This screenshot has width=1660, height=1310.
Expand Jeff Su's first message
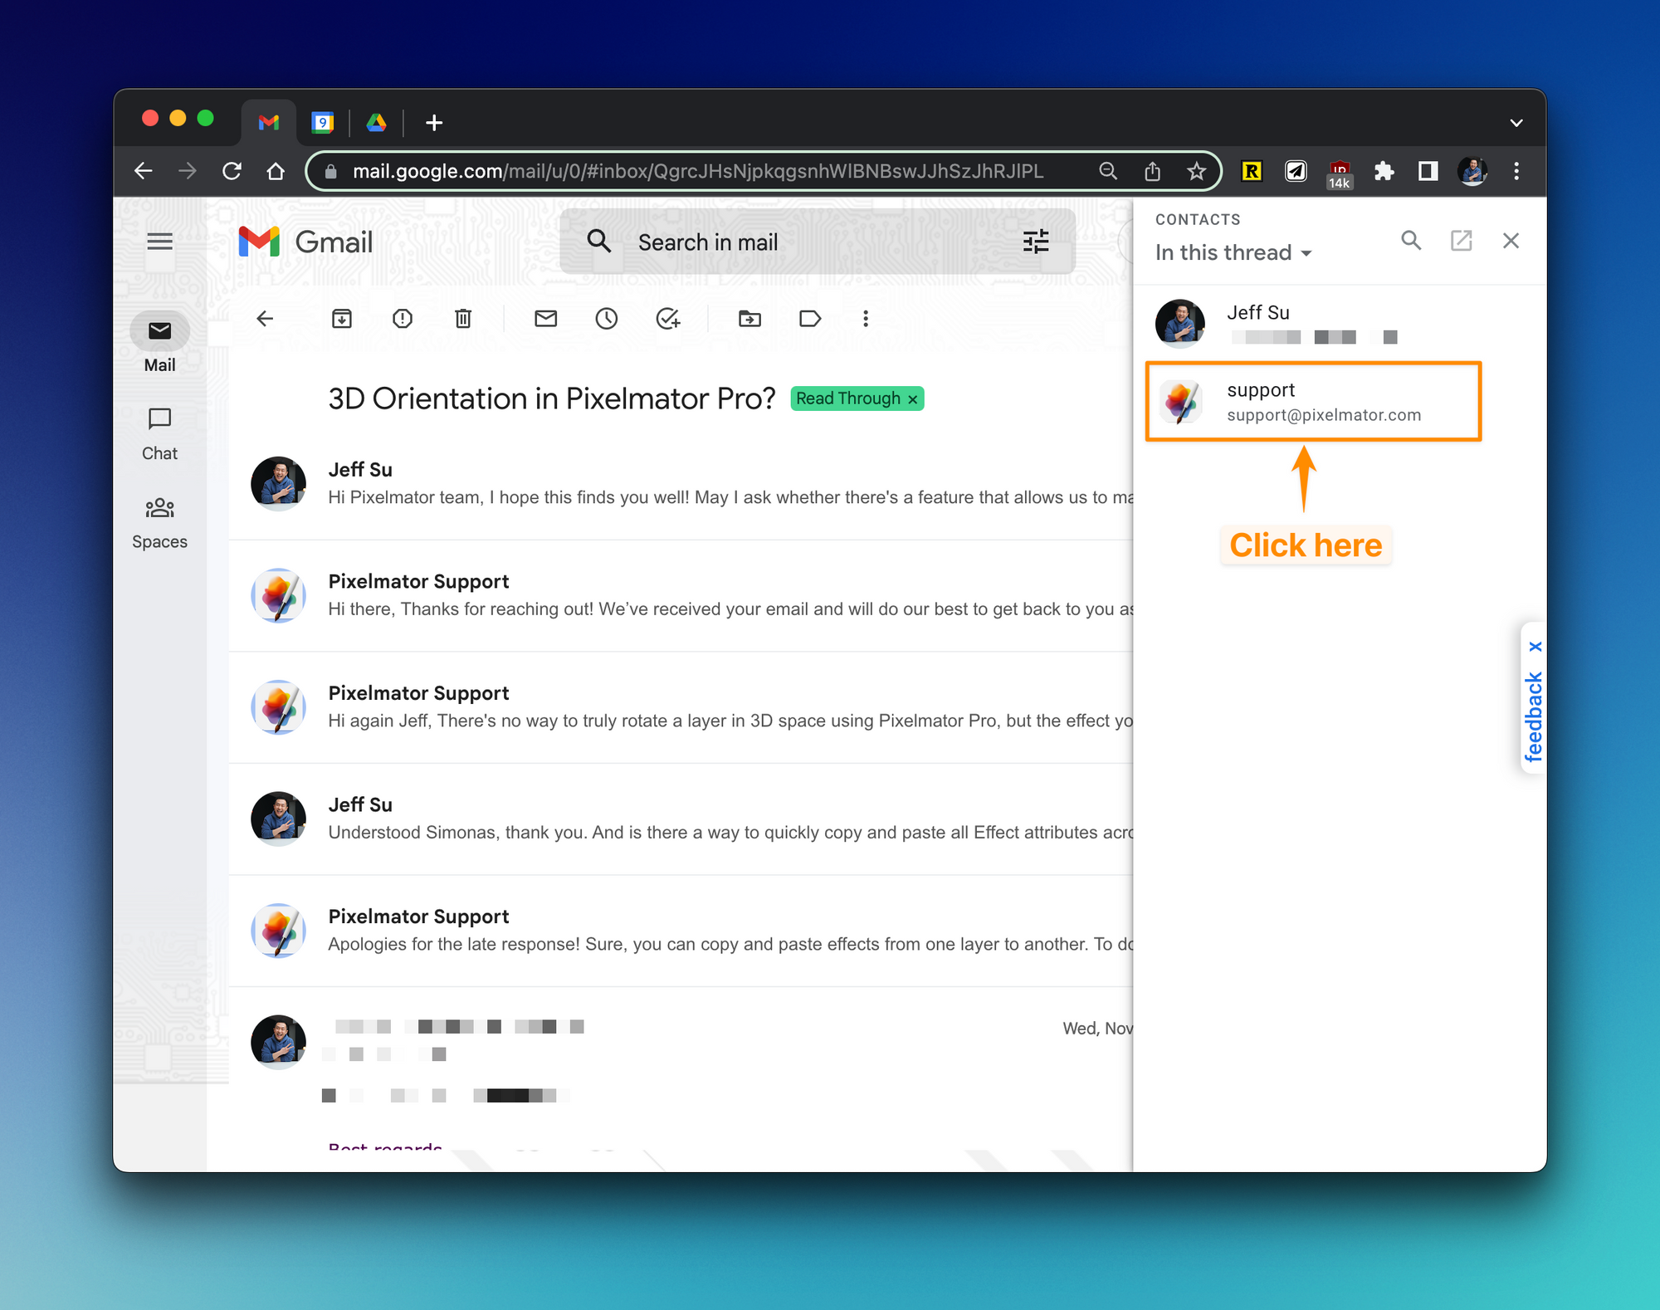coord(681,483)
